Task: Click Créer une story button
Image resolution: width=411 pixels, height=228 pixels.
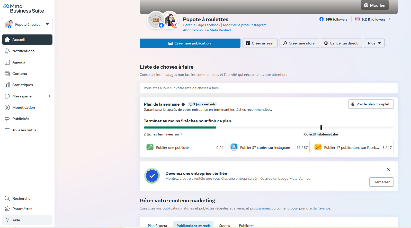Action: [x=299, y=43]
